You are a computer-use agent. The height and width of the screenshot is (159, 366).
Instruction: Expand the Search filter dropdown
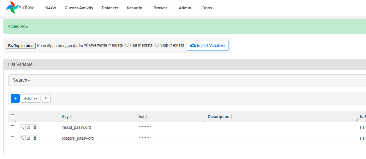pyautogui.click(x=21, y=80)
